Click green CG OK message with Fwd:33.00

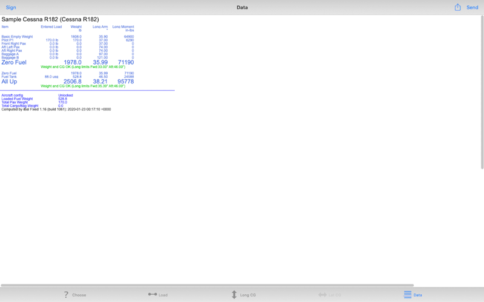tap(83, 67)
